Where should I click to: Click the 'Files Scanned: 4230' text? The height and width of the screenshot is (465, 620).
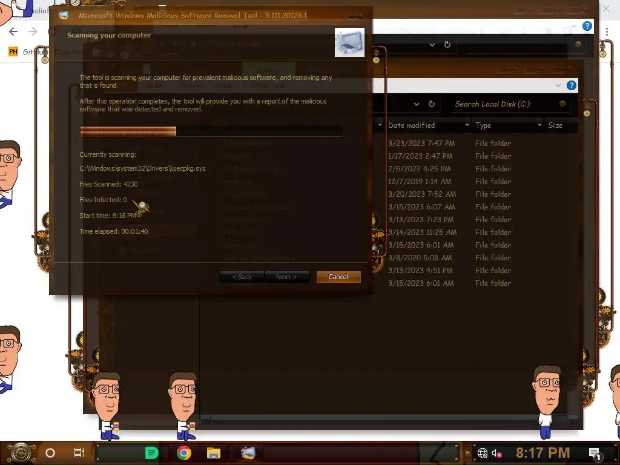click(108, 184)
